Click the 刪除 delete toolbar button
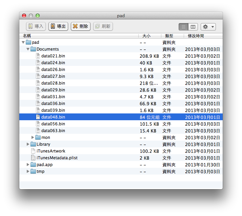242x216 pixels. click(80, 26)
